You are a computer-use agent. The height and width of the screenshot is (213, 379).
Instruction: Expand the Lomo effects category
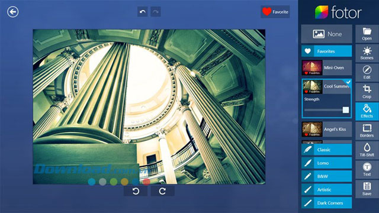tap(326, 163)
